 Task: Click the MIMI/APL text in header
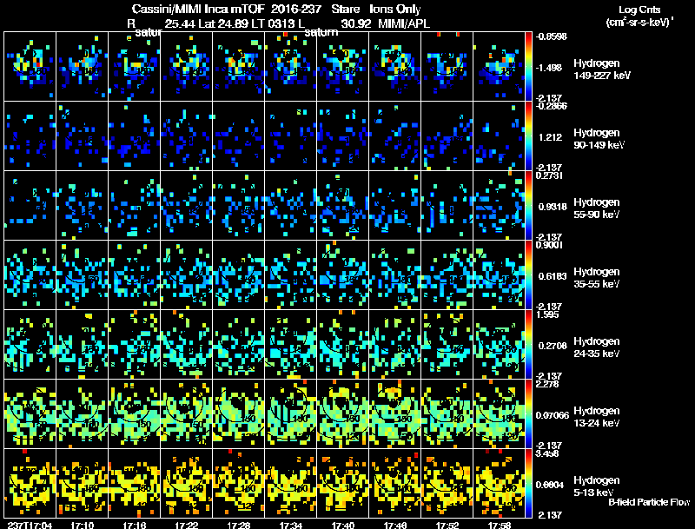click(x=394, y=24)
